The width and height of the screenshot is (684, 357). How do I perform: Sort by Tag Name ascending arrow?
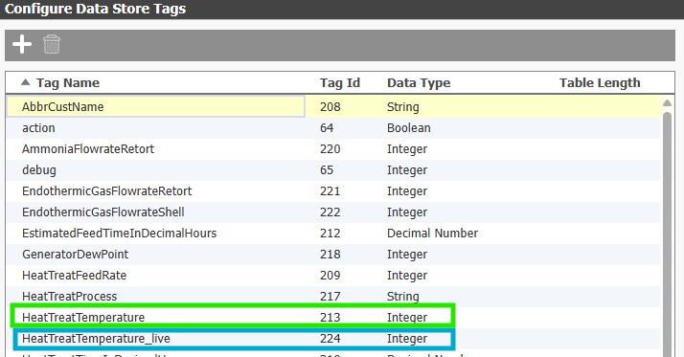25,82
